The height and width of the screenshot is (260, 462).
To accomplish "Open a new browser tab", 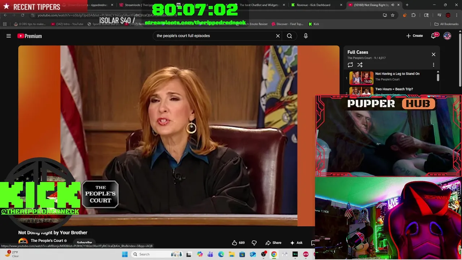I will tap(407, 5).
